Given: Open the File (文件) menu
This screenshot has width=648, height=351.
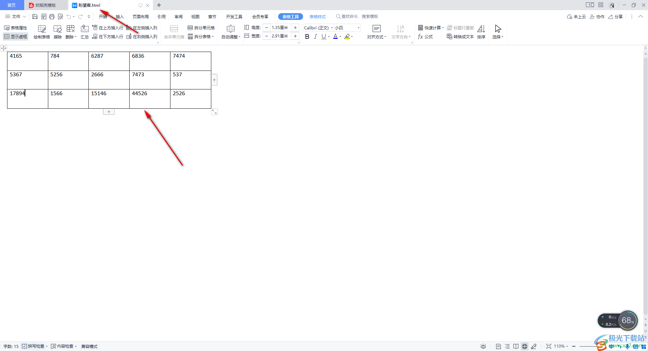Looking at the screenshot, I should pos(16,17).
